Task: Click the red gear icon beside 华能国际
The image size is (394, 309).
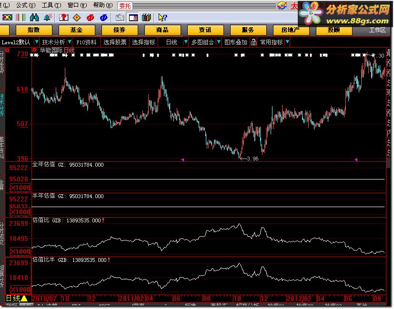Action: pyautogui.click(x=35, y=50)
